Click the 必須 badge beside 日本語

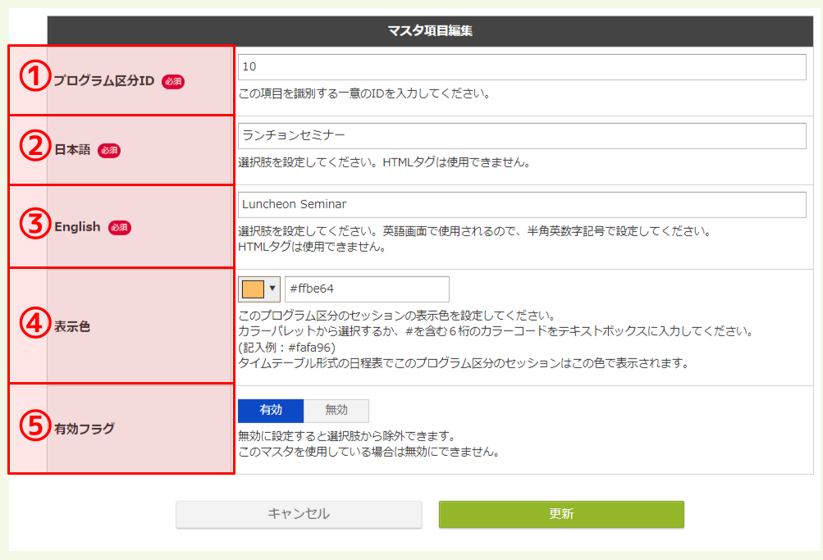coord(109,151)
